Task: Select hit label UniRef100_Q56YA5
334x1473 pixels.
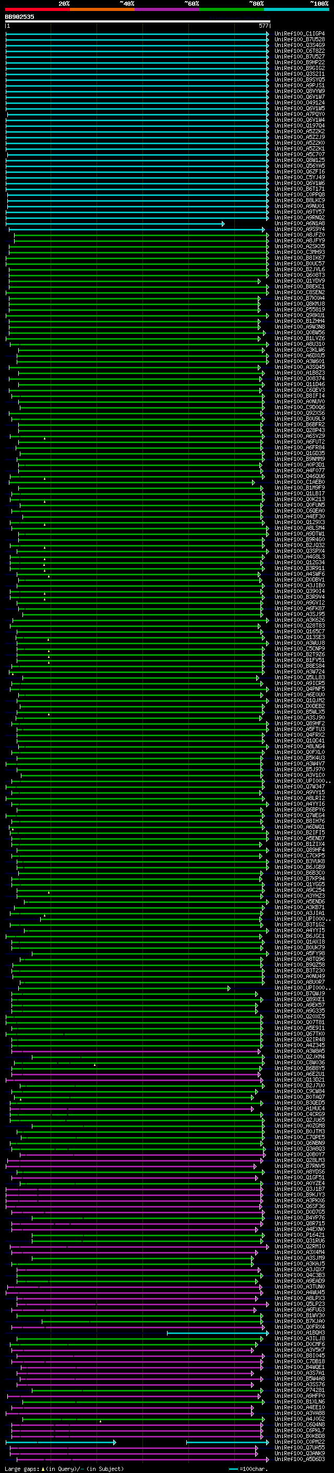Action: coord(299,166)
